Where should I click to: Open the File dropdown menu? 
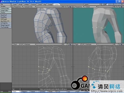point(6,4)
